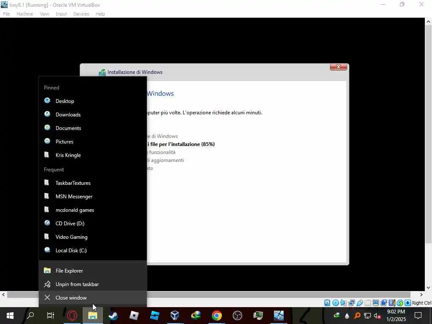Click grayed shared folders indicator in status bar
The height and width of the screenshot is (324, 432).
367,303
